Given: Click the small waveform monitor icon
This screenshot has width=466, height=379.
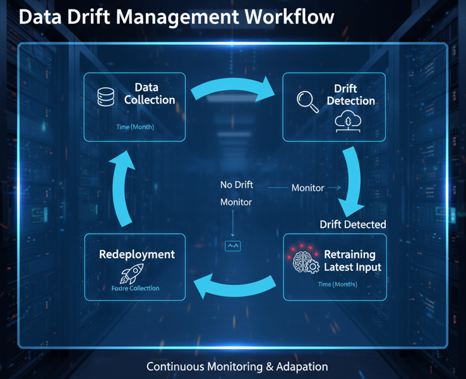Looking at the screenshot, I should 233,246.
